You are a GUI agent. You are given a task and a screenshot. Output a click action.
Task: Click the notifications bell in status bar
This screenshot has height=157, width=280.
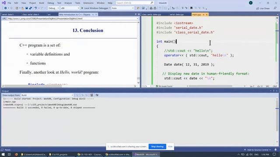(x=276, y=150)
